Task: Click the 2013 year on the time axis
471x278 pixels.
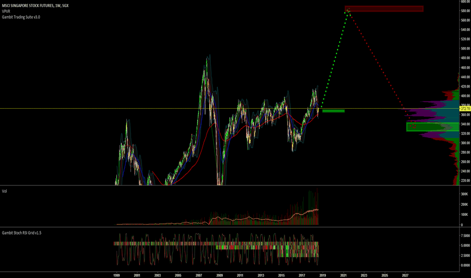Action: click(261, 275)
